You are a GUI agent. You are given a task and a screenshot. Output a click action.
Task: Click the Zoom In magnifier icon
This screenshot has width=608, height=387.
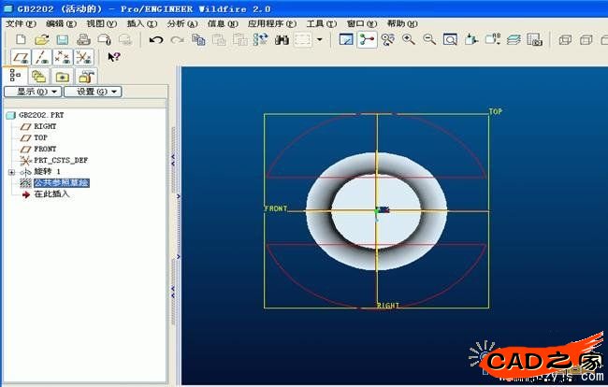point(409,39)
